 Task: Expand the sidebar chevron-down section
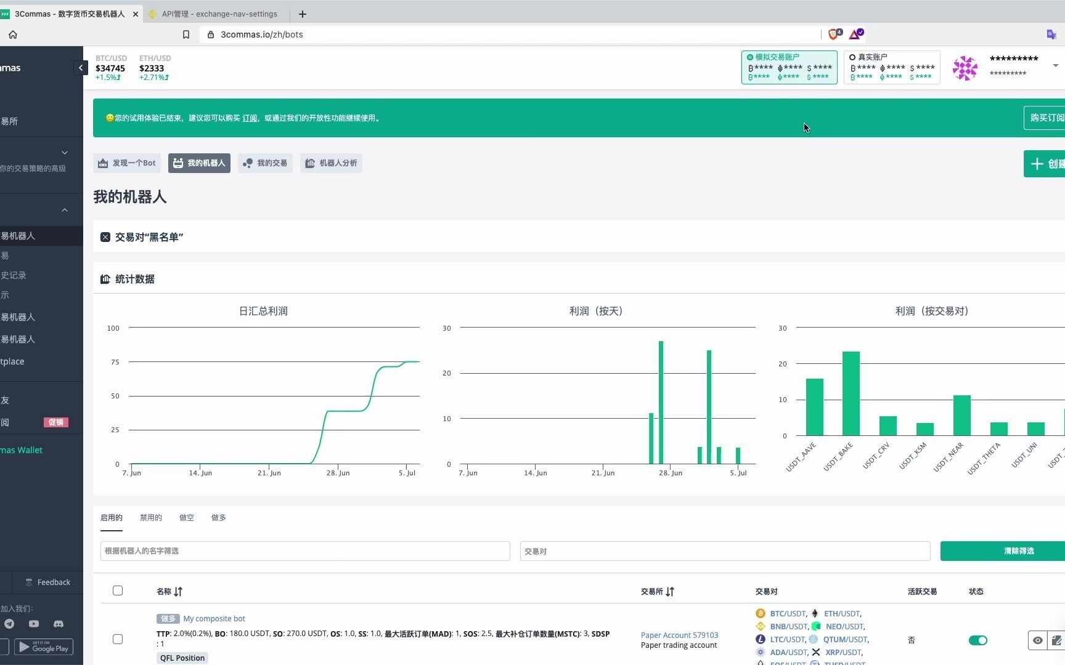65,153
